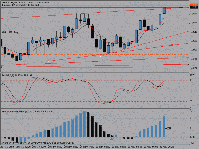Screen dimensions: 199x149
Task: Click the '20 Nov 07:40' time label
Action: [x=87, y=147]
